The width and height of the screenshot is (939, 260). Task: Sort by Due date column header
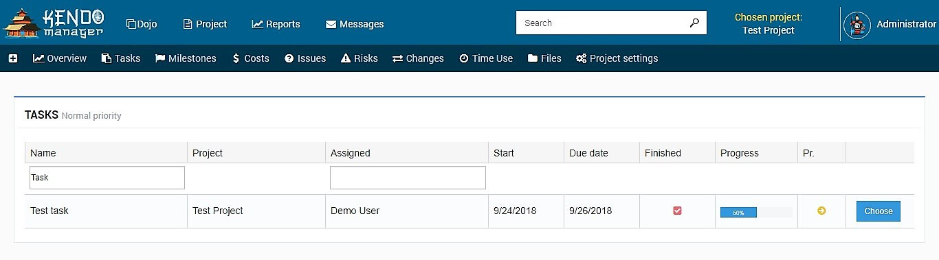tap(601, 153)
